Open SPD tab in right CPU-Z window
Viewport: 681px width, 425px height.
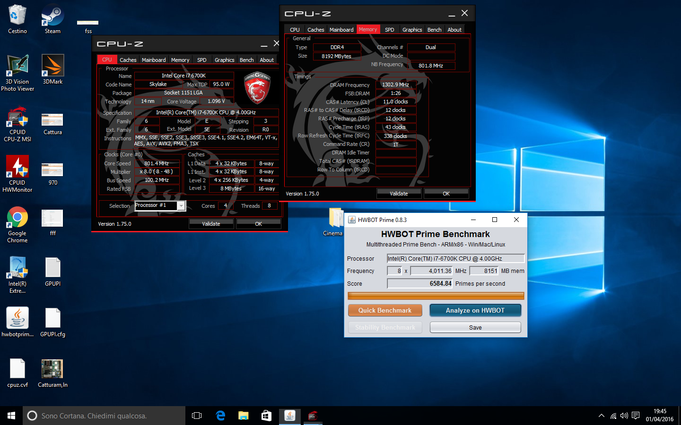click(x=390, y=30)
